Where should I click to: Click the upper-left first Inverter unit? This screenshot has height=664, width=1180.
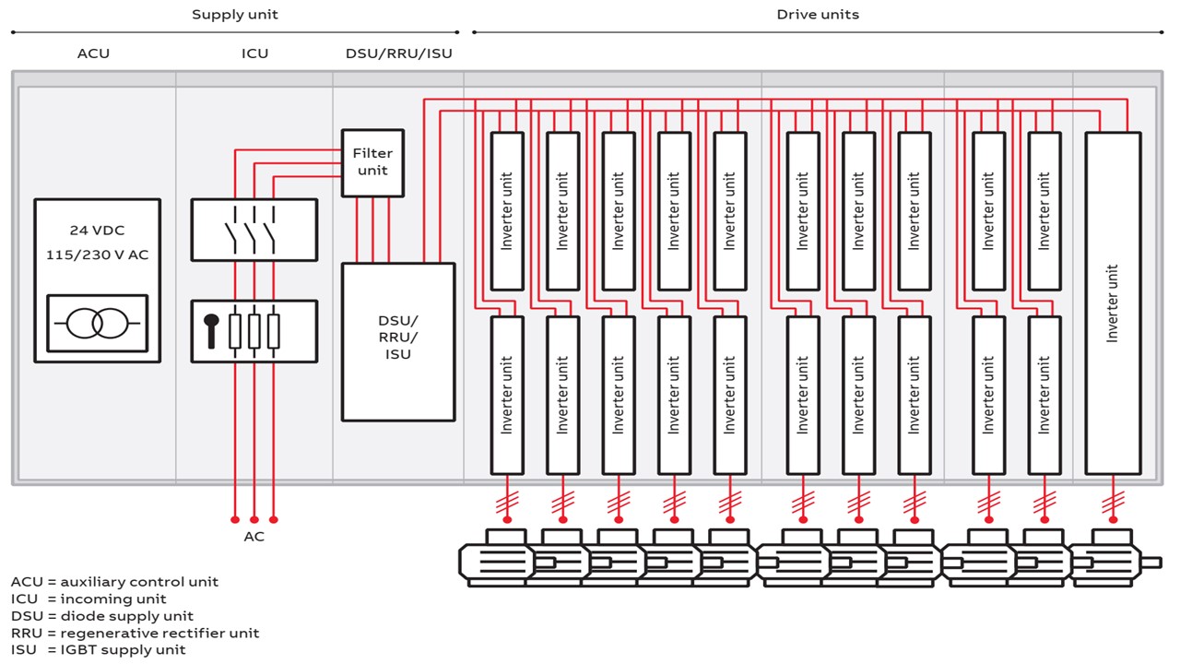pyautogui.click(x=507, y=210)
